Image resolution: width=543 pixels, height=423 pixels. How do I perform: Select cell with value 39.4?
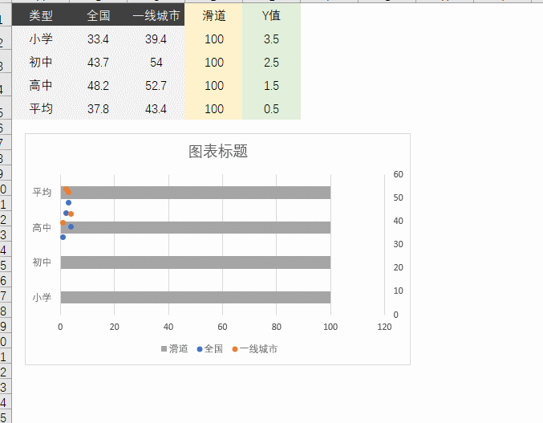(x=156, y=39)
